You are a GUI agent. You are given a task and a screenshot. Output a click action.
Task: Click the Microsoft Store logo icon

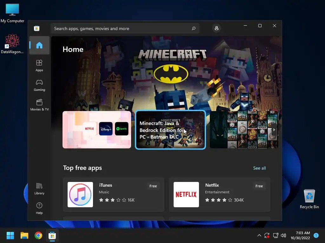tap(37, 28)
